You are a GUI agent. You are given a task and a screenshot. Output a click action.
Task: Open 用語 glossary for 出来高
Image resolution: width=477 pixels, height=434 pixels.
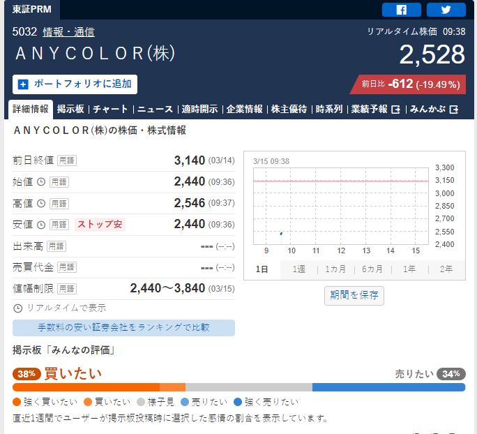point(56,246)
